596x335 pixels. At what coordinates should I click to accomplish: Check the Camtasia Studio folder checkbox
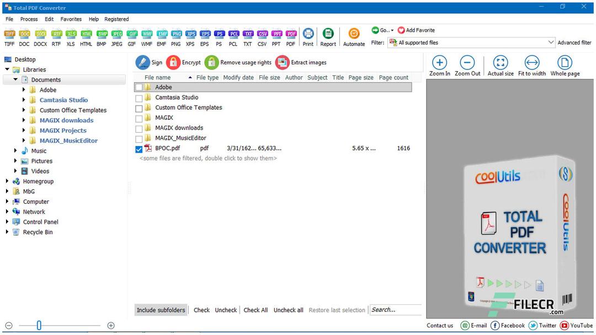point(139,98)
